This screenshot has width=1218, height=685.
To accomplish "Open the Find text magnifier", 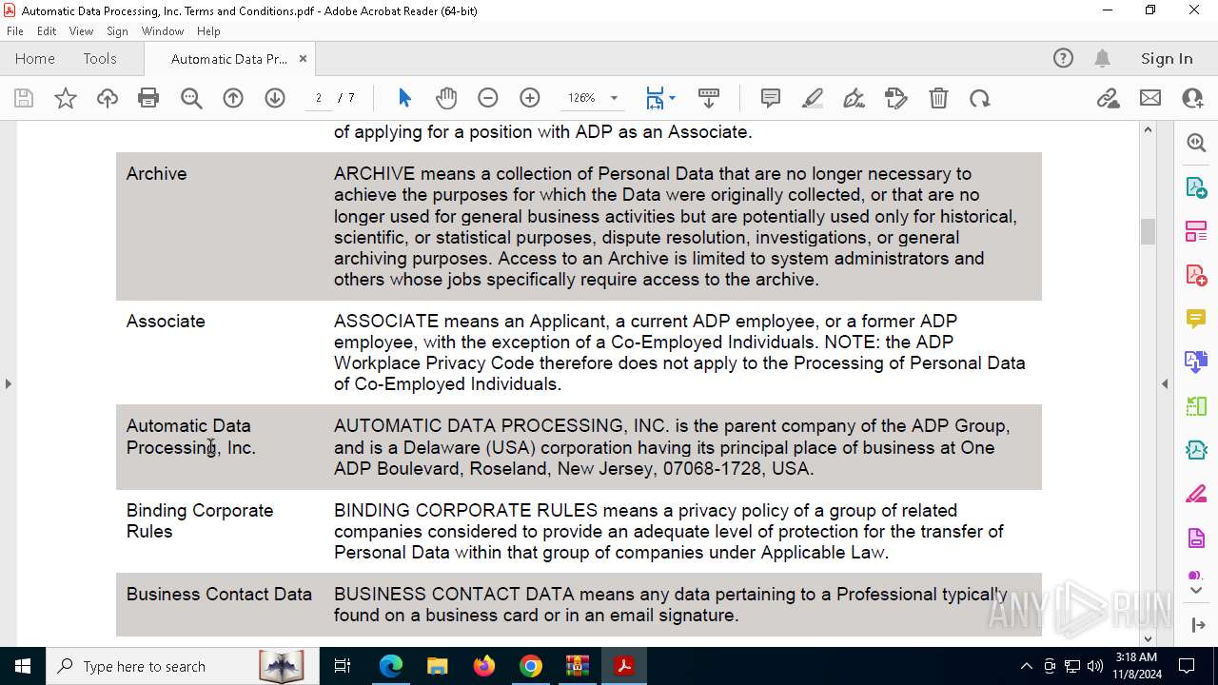I will 191,98.
